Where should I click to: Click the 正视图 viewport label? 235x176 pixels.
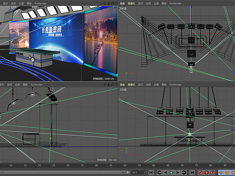pyautogui.click(x=123, y=90)
